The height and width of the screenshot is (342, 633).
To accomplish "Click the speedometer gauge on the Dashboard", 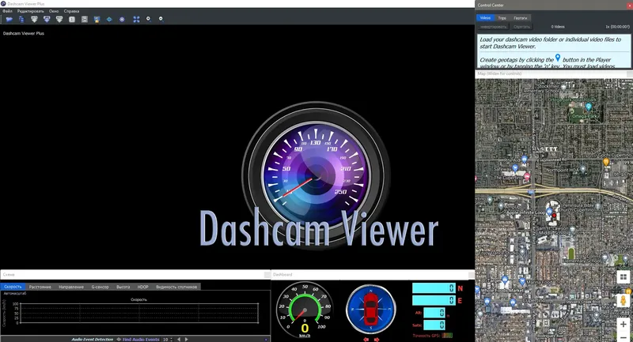I will (305, 309).
